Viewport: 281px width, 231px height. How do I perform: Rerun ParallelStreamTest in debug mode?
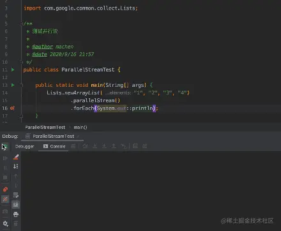coord(5,146)
